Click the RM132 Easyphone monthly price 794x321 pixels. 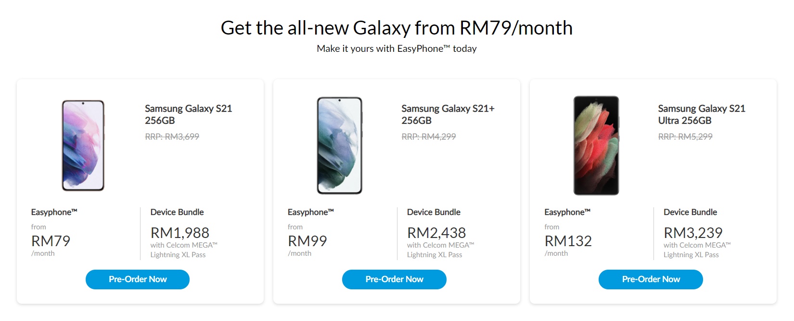point(568,241)
